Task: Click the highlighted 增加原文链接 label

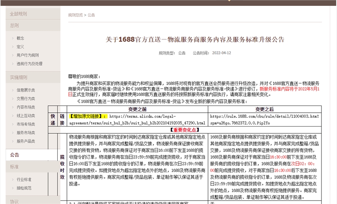Action: (x=88, y=117)
